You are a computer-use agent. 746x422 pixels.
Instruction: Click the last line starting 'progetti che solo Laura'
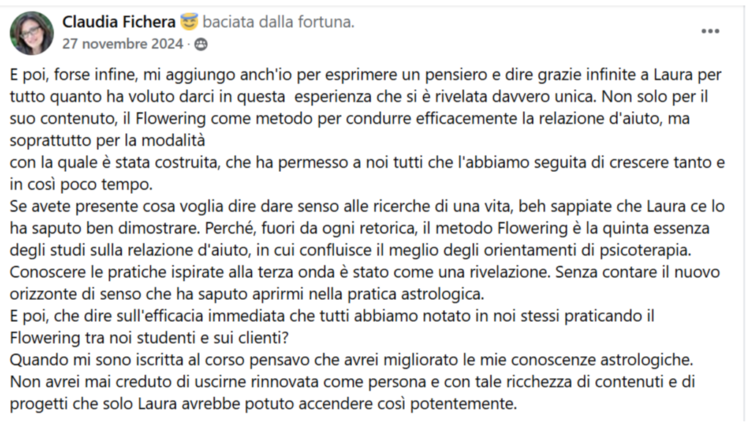point(263,403)
